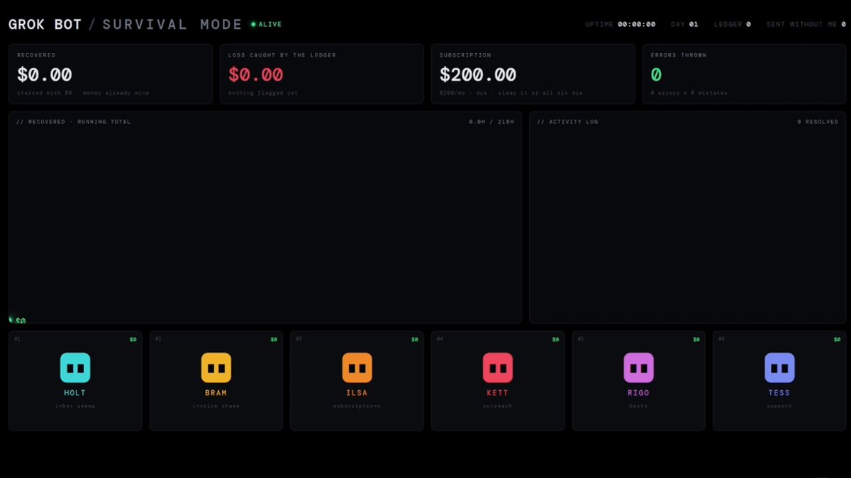
Task: Click the LOSS CAUGHT BY THE LEDGER label
Action: point(282,55)
